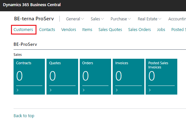Screen dimensions: 186x122
Task: Open the Items list link
Action: 87,29
